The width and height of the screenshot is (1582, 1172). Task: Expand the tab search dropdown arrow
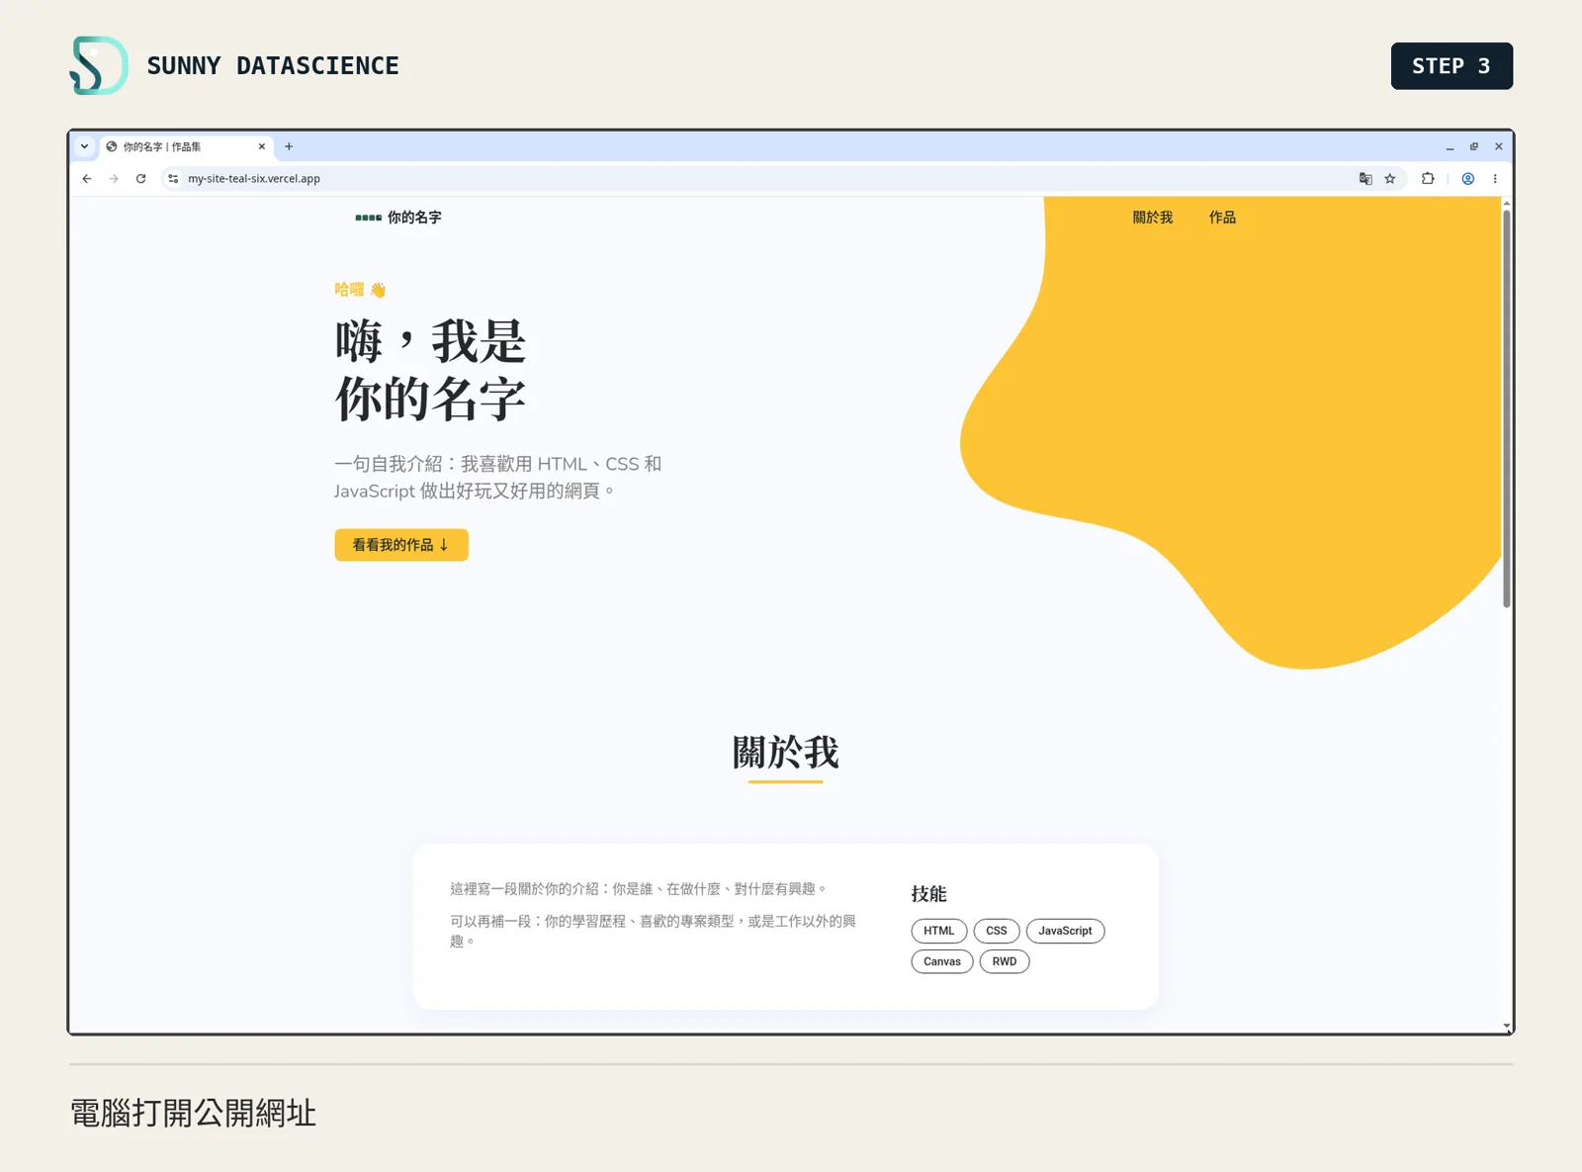coord(85,146)
